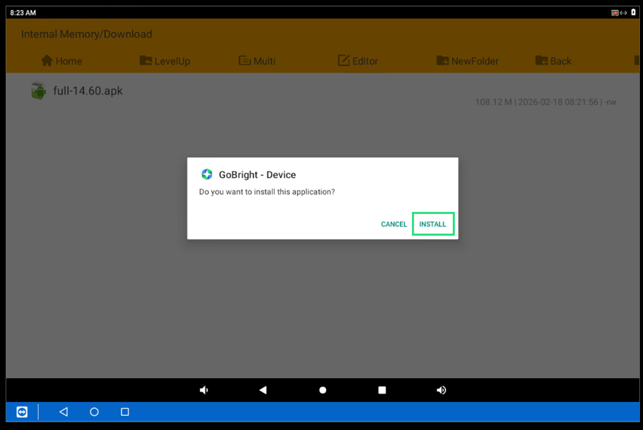This screenshot has width=643, height=430.
Task: Click the NewFolder icon
Action: pyautogui.click(x=442, y=61)
